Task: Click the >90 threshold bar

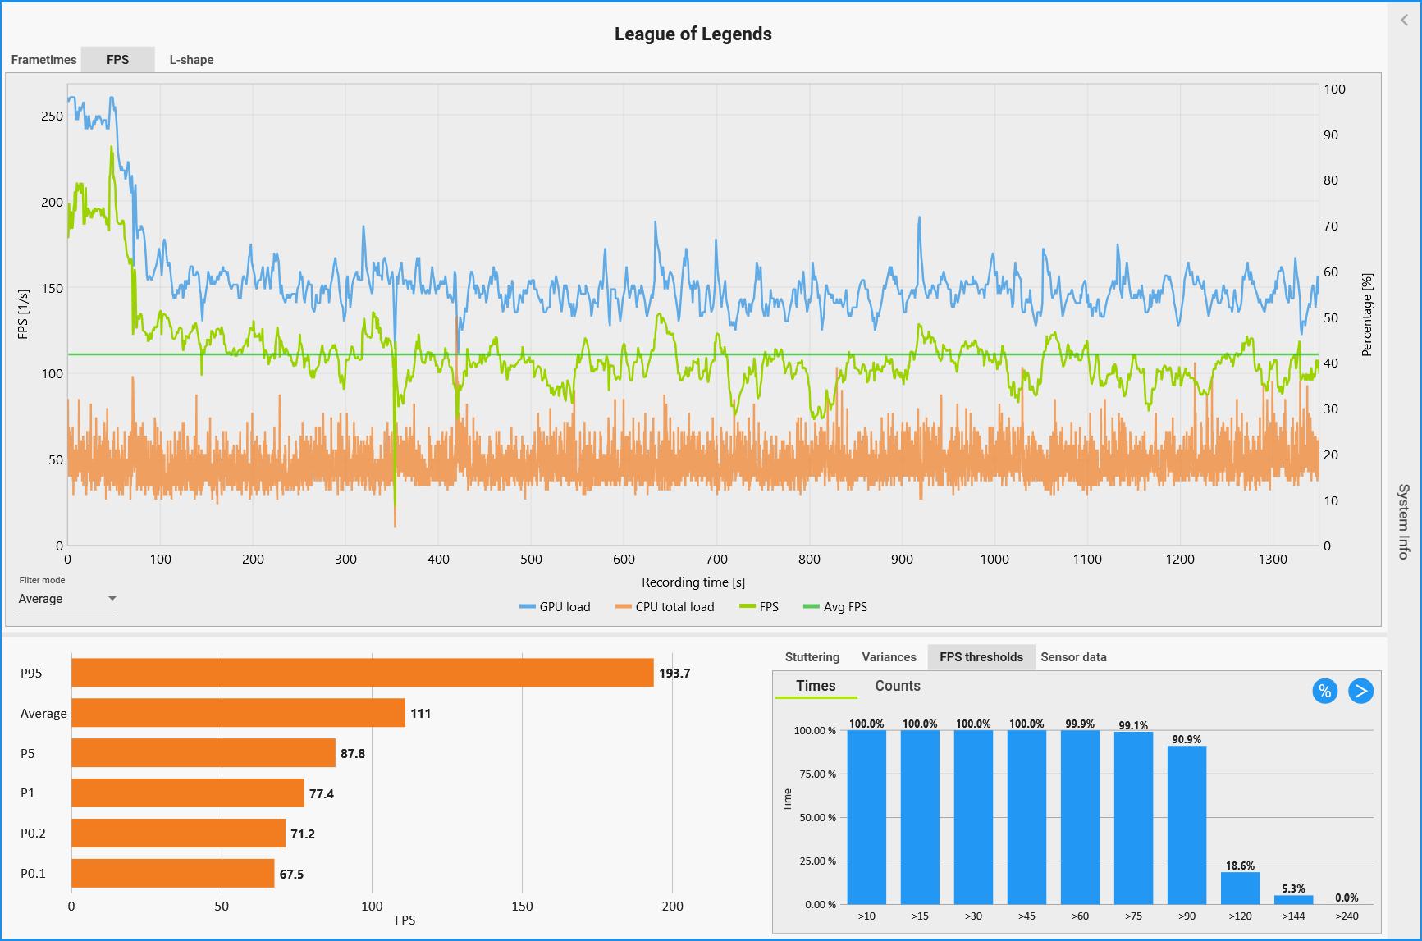Action: click(1187, 825)
